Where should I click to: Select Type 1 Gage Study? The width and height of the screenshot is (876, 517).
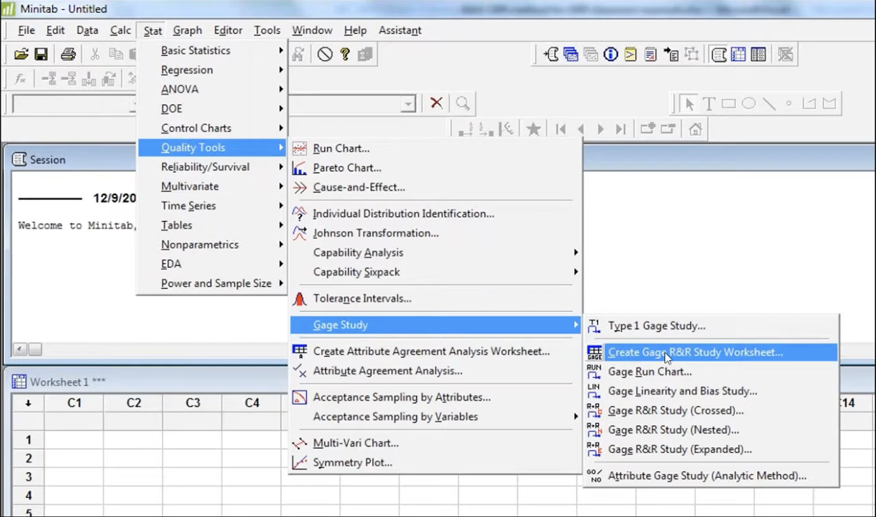[x=711, y=326]
